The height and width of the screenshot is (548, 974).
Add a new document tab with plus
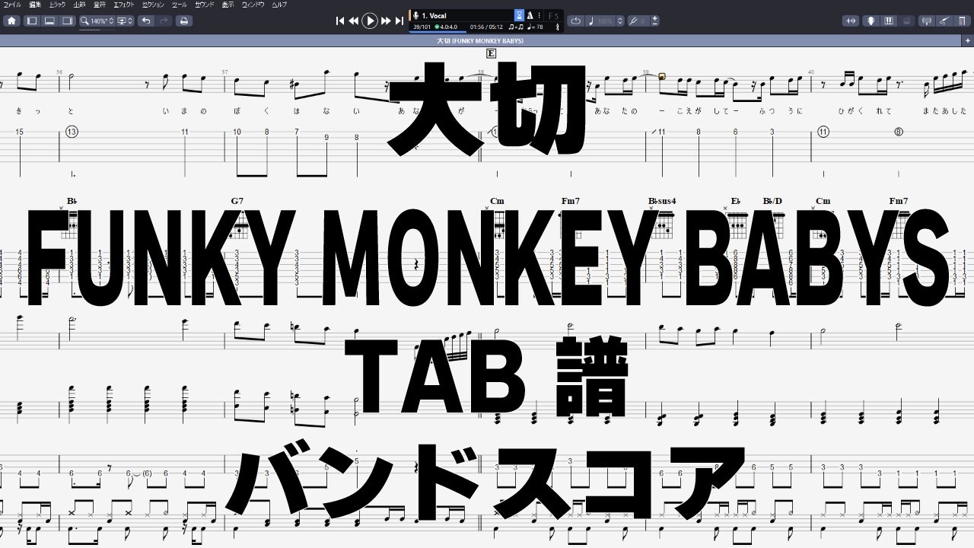pyautogui.click(x=967, y=40)
